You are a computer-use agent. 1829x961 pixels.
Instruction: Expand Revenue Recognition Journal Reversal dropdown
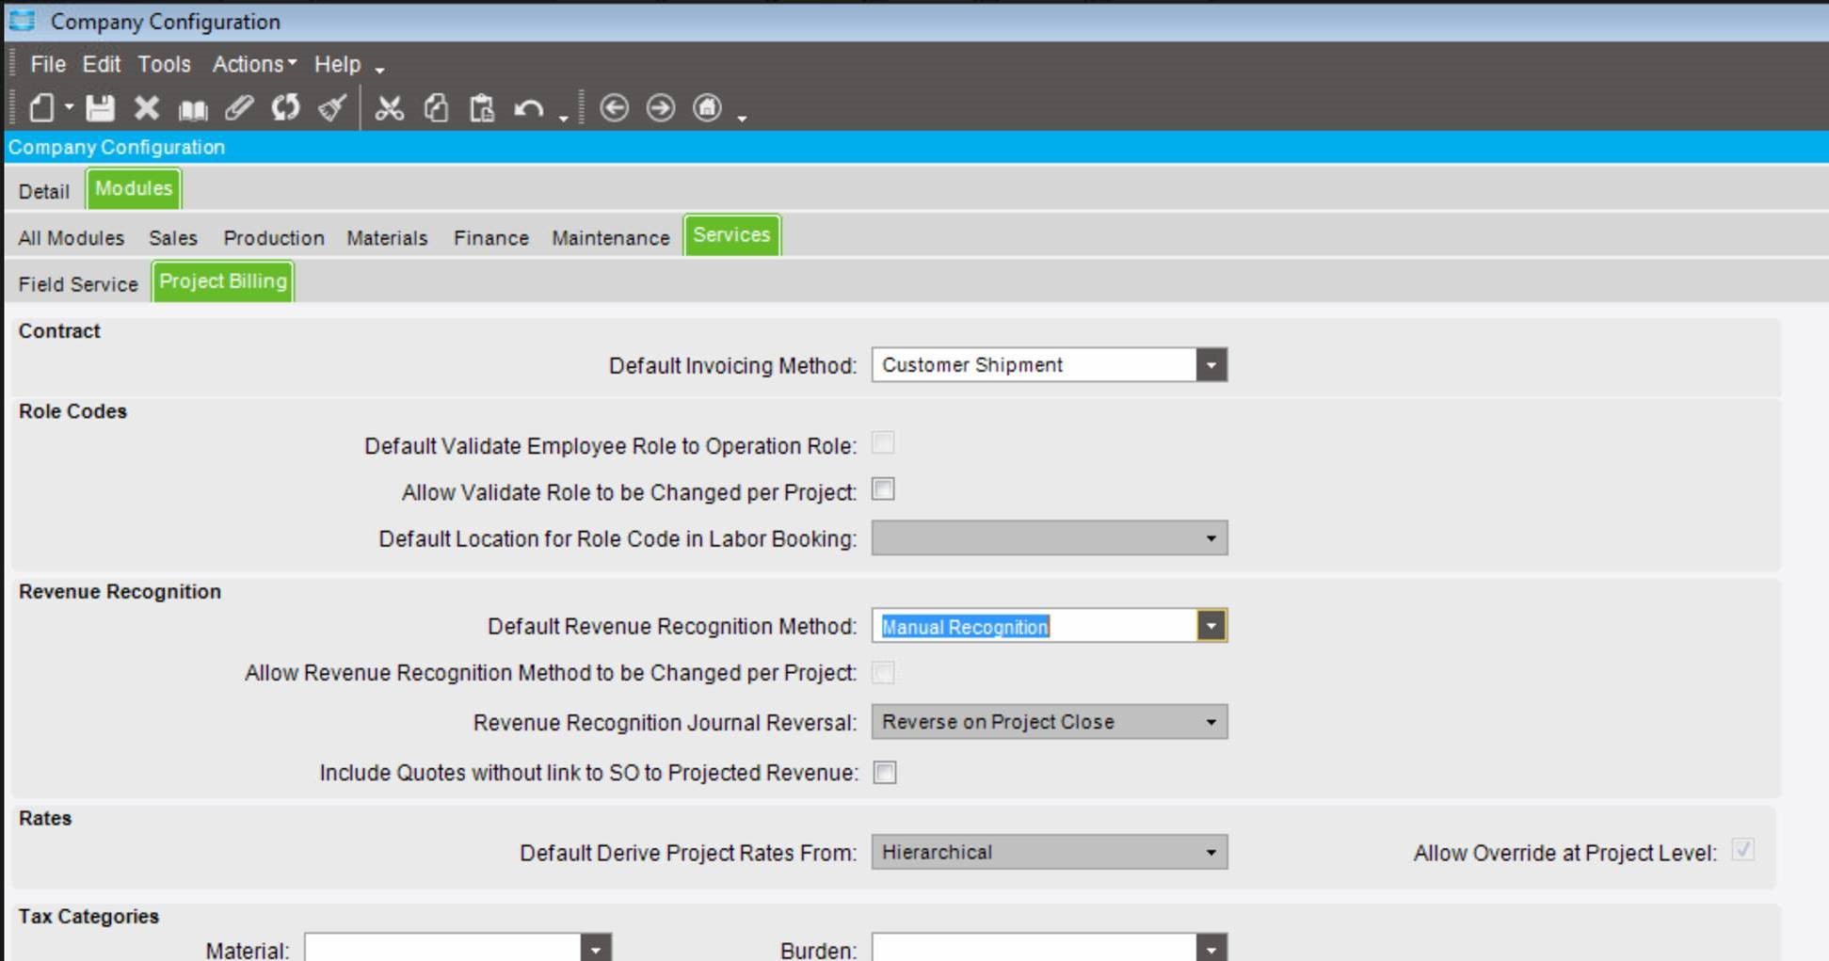pyautogui.click(x=1211, y=722)
